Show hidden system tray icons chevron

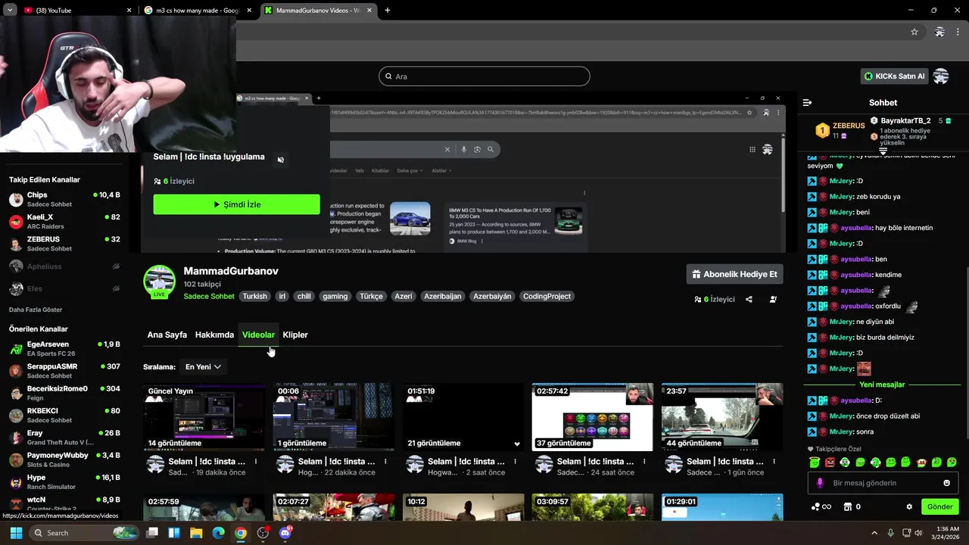point(874,533)
